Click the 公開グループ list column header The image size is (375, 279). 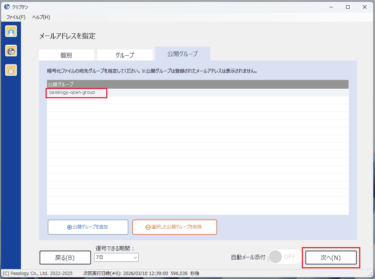[197, 84]
